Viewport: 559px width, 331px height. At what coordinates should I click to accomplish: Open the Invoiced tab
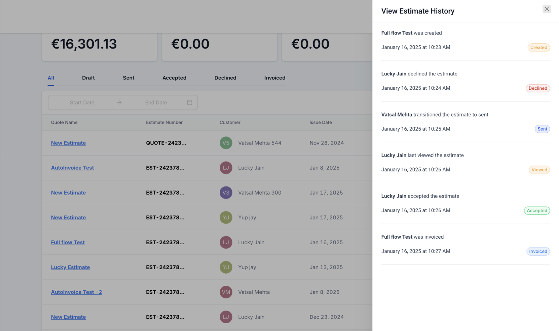[x=275, y=78]
